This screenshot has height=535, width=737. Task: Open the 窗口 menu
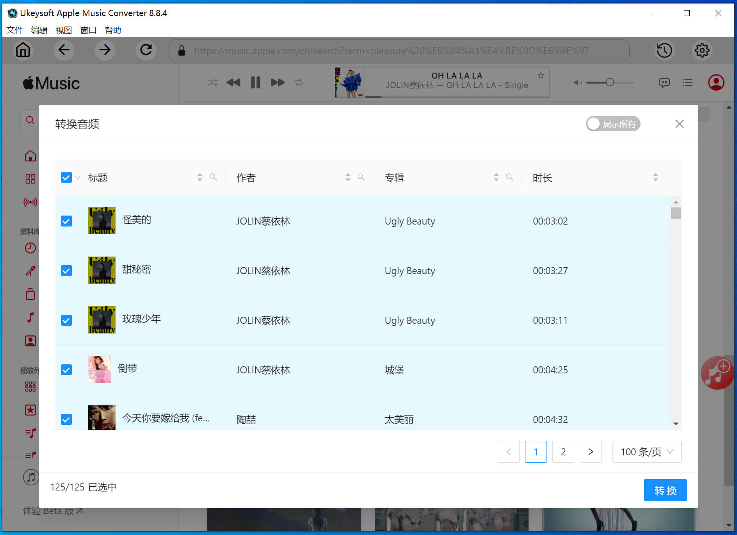(88, 30)
